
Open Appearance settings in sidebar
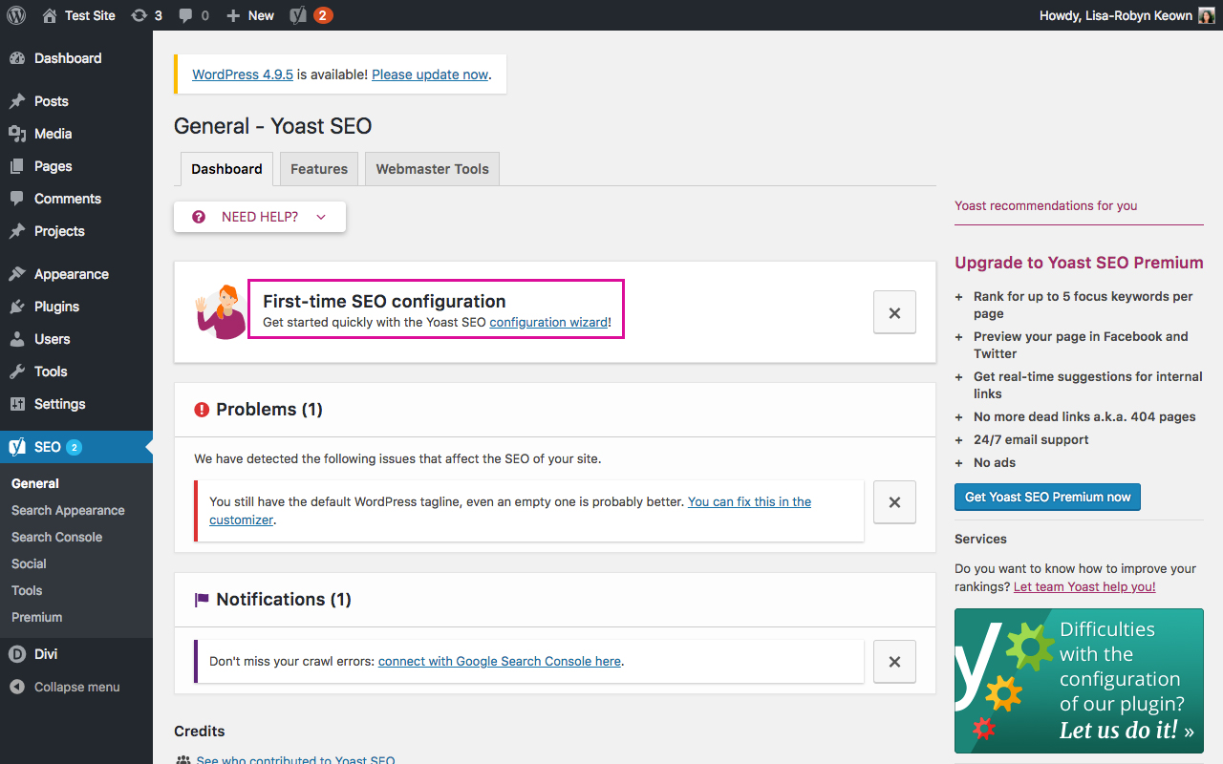pos(76,274)
